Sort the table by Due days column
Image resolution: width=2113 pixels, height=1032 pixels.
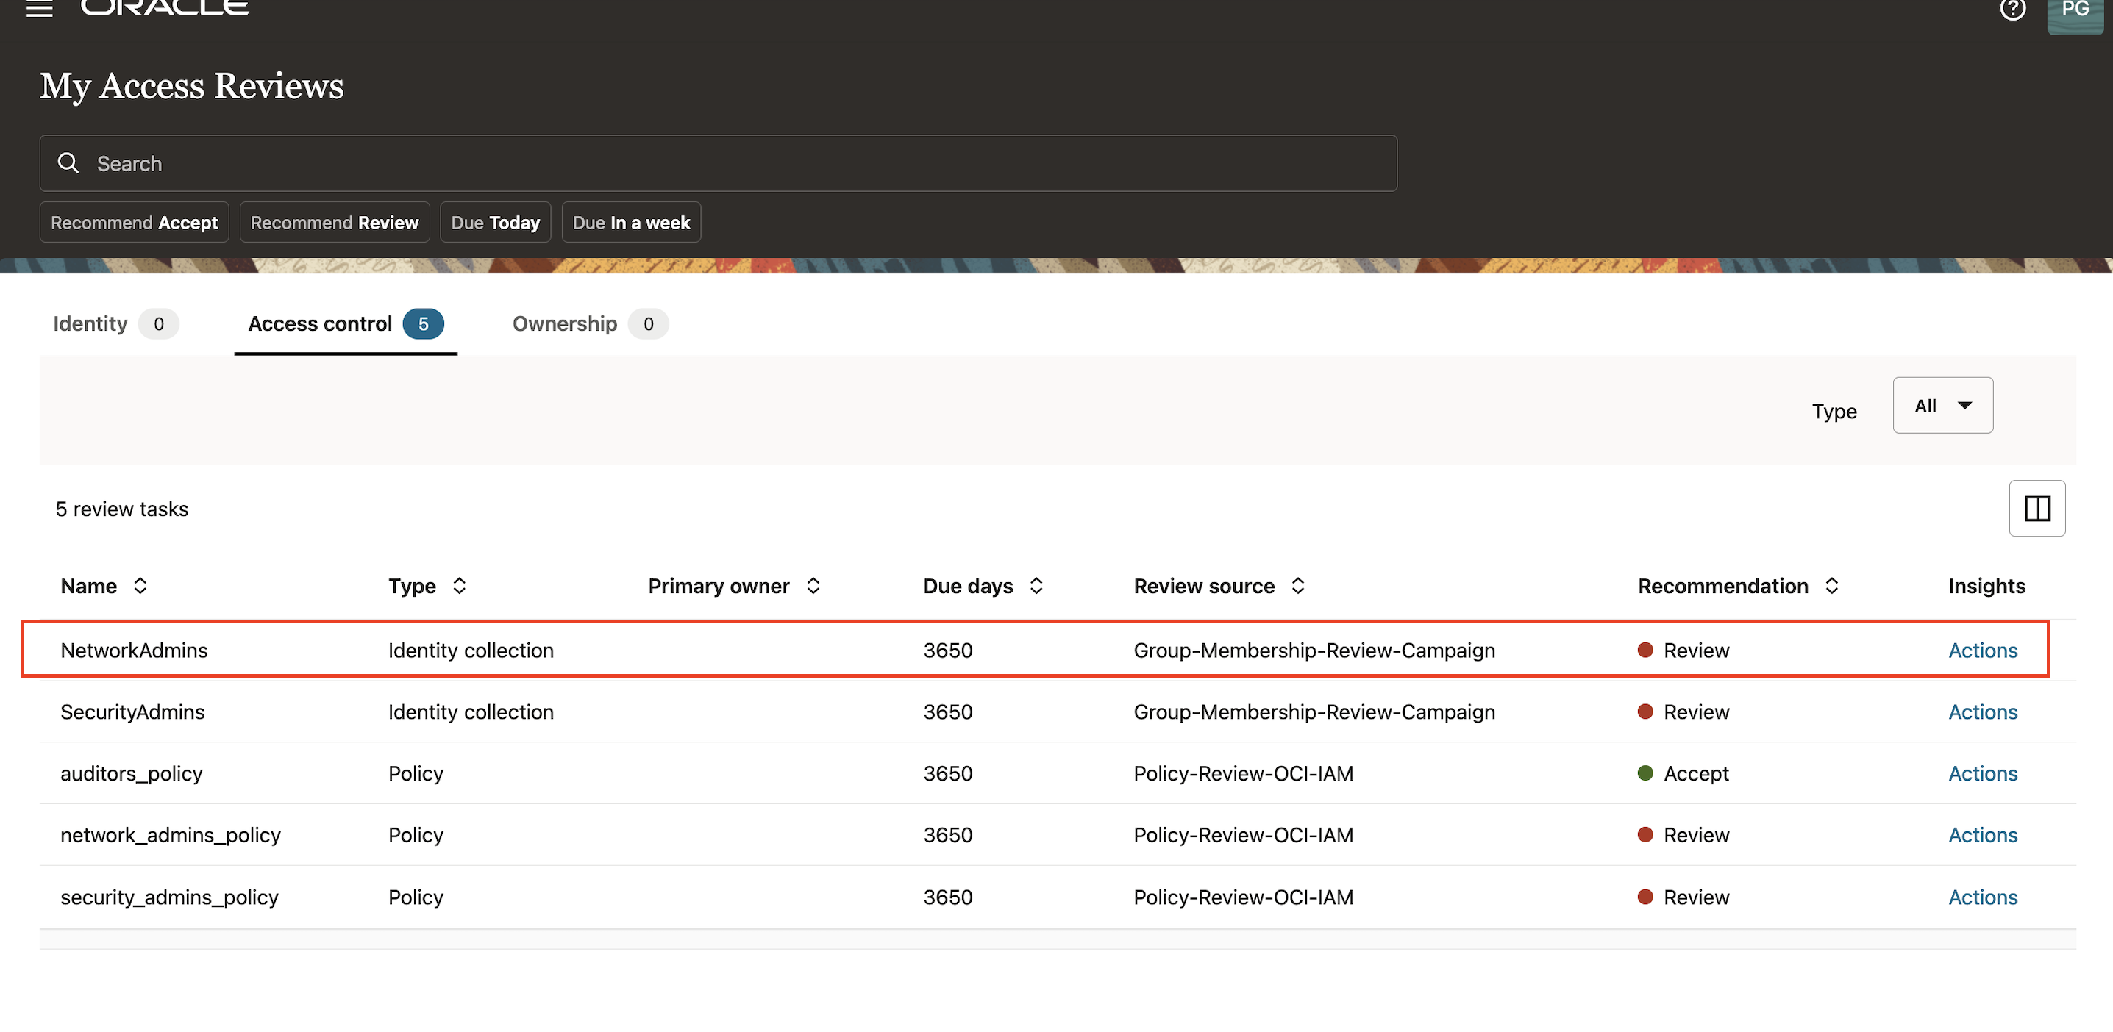pyautogui.click(x=1036, y=585)
